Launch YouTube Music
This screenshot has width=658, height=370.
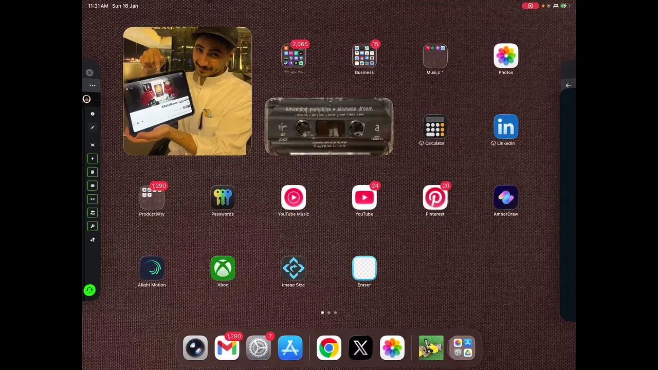click(294, 198)
